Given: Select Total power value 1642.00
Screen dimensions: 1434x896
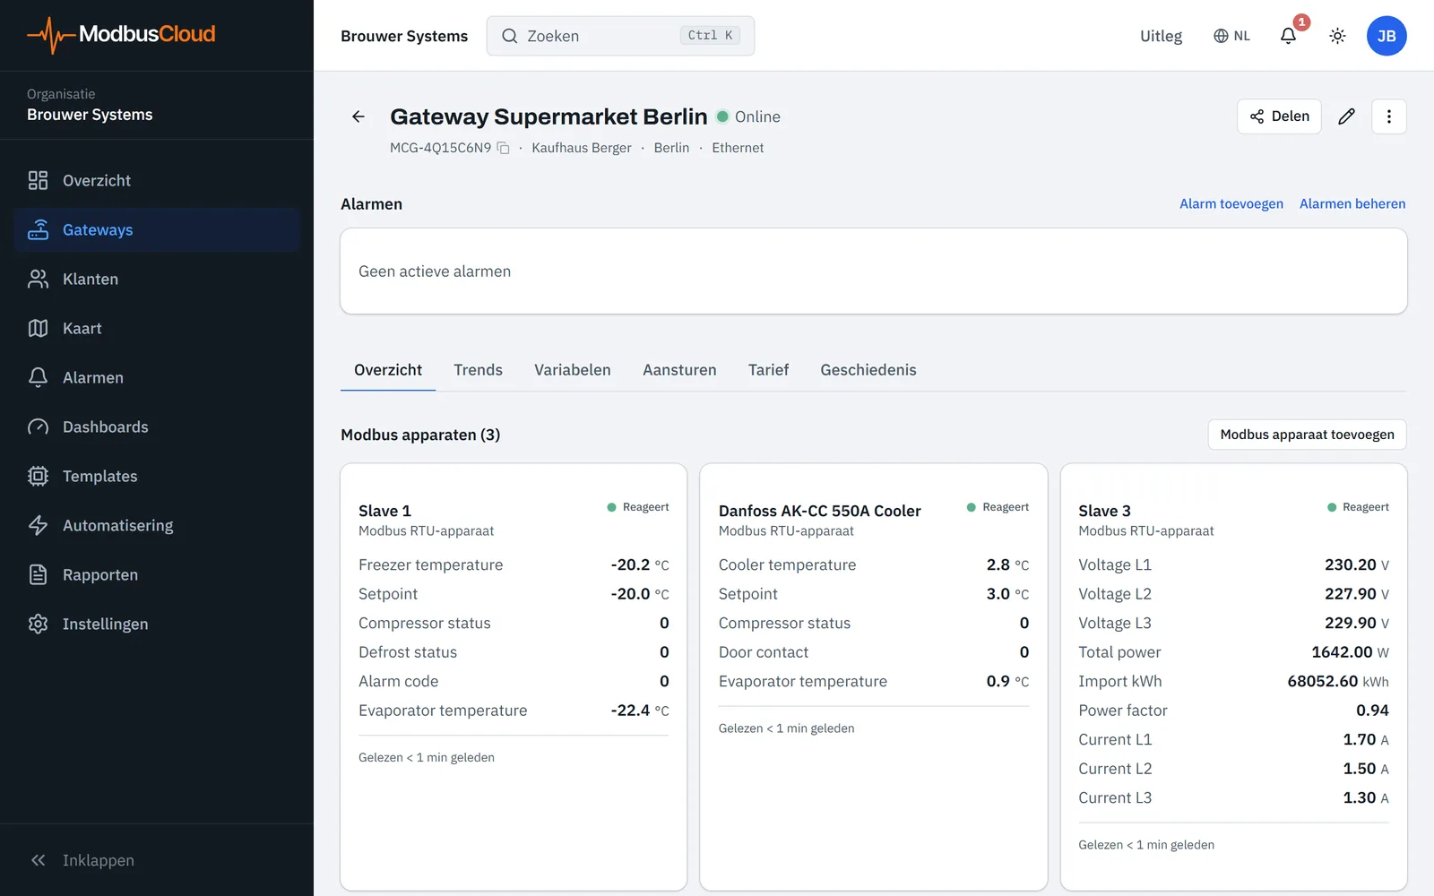Looking at the screenshot, I should (x=1342, y=652).
